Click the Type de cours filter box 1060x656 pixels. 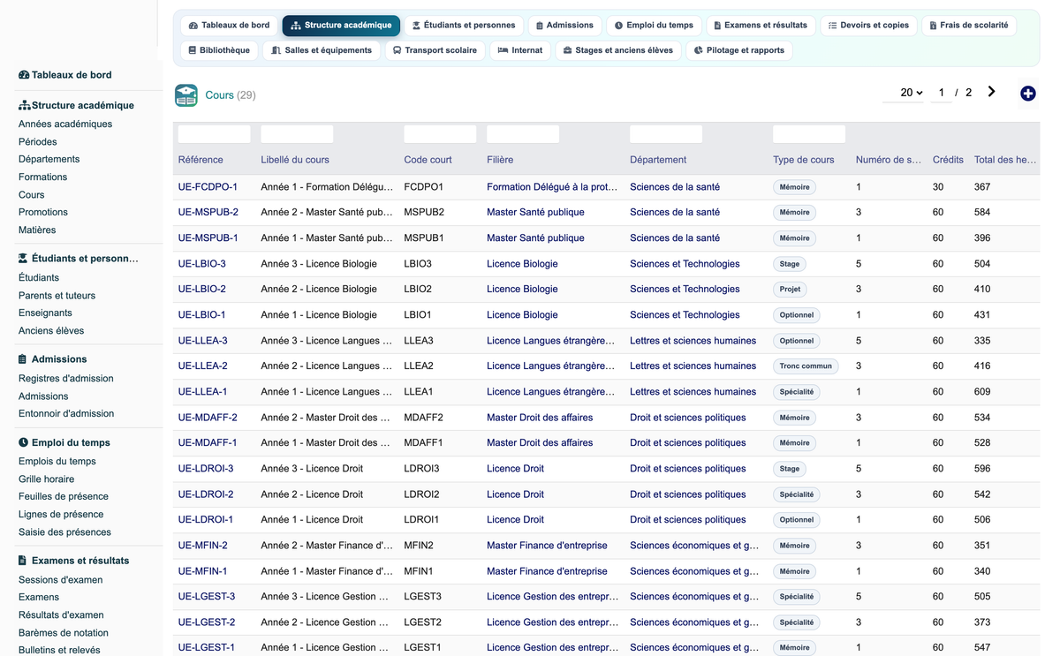[809, 134]
